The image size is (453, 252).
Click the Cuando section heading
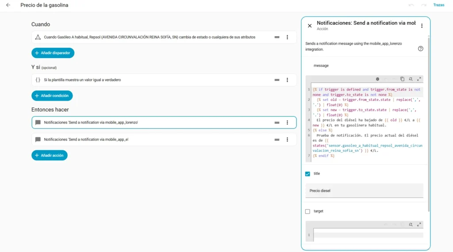pos(41,24)
